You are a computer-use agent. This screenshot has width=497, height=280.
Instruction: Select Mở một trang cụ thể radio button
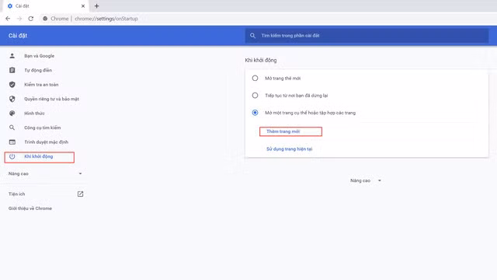tap(255, 113)
